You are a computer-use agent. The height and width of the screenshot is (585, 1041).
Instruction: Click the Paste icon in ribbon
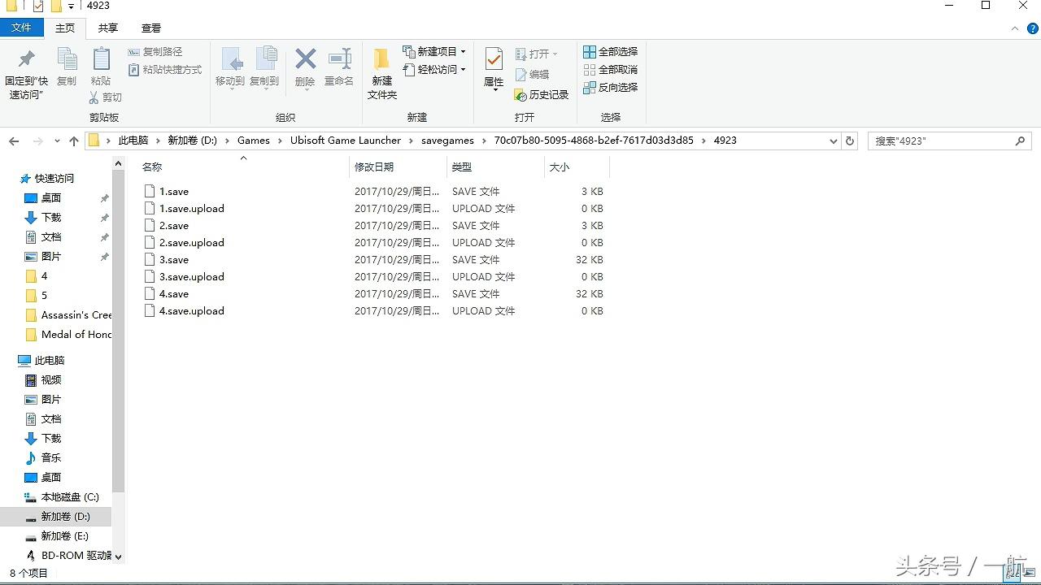pos(101,61)
